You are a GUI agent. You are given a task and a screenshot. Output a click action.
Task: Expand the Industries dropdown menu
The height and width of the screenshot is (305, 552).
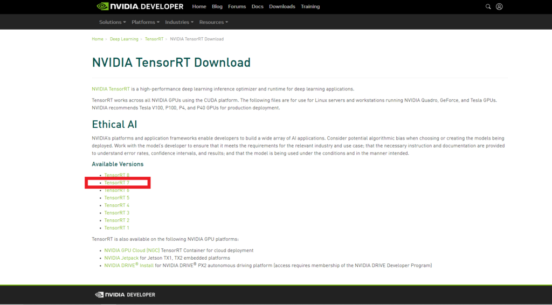[180, 22]
